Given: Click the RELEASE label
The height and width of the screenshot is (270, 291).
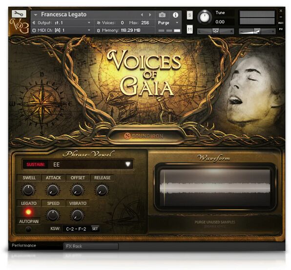Looking at the screenshot, I should pyautogui.click(x=102, y=178).
